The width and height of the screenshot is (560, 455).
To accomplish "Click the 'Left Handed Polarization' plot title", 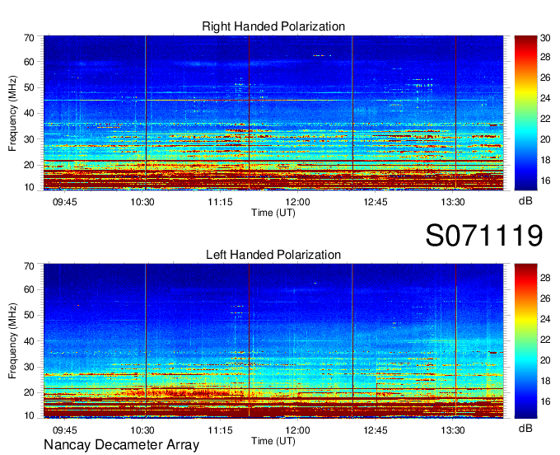I will [x=273, y=255].
